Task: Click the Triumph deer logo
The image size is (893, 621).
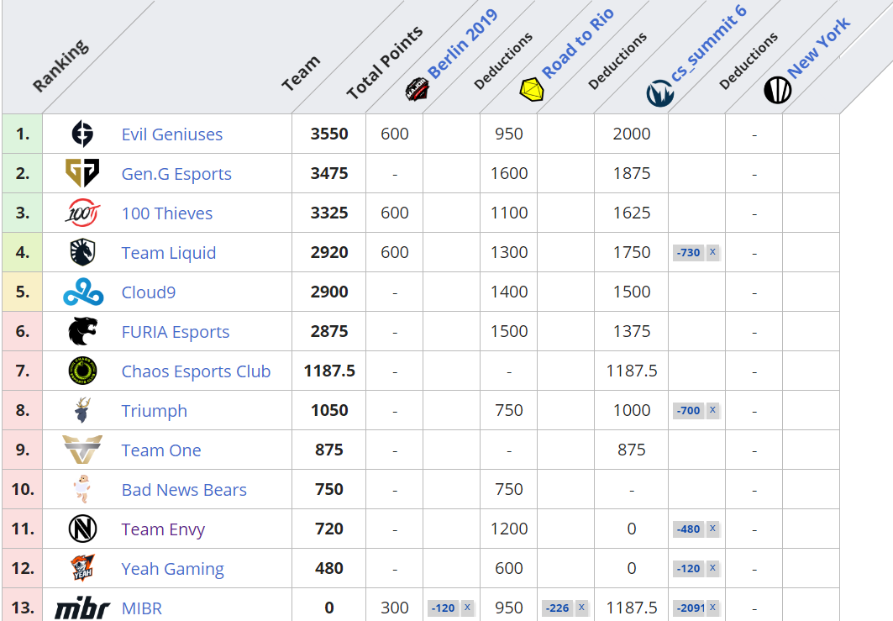Action: pos(82,410)
